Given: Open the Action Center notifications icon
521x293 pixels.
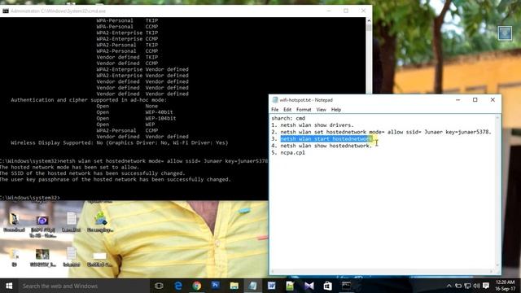Looking at the screenshot, I should click(x=486, y=286).
